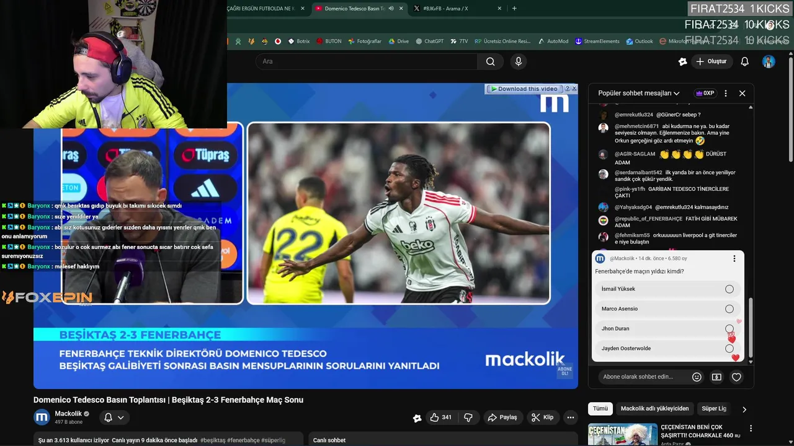Image resolution: width=794 pixels, height=446 pixels.
Task: Select the Mackolik adlı yükleyiciden chip
Action: [654, 409]
